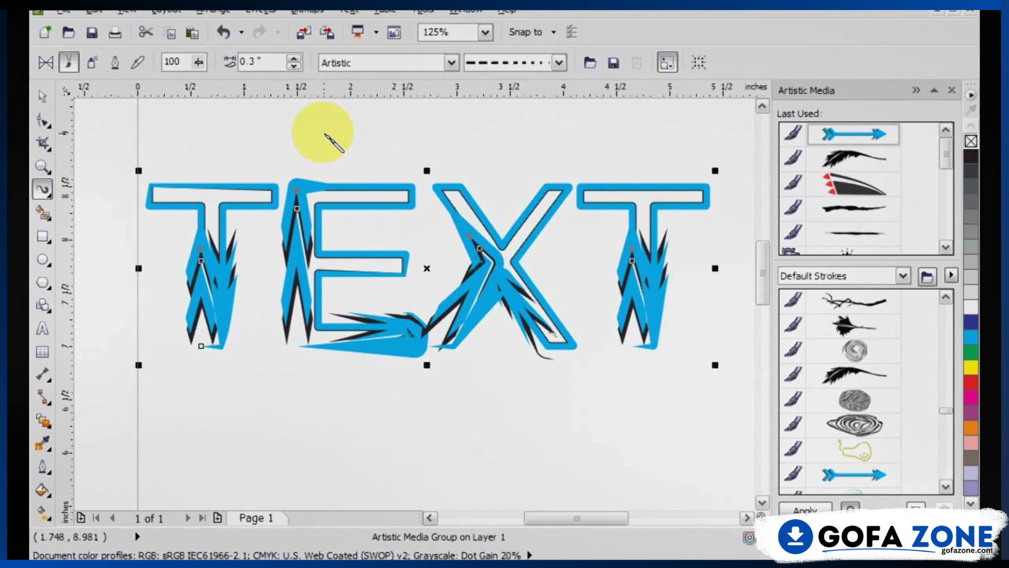Viewport: 1009px width, 568px height.
Task: Open the zoom level 125% dropdown
Action: tap(485, 33)
